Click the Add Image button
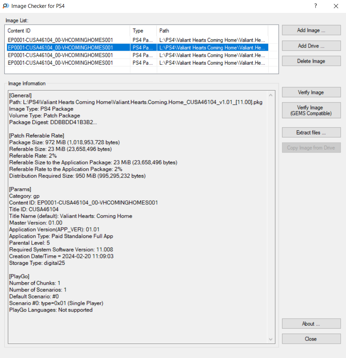 point(311,30)
